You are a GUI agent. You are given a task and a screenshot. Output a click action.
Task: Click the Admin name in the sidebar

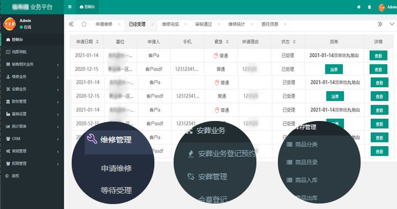[x=25, y=21]
